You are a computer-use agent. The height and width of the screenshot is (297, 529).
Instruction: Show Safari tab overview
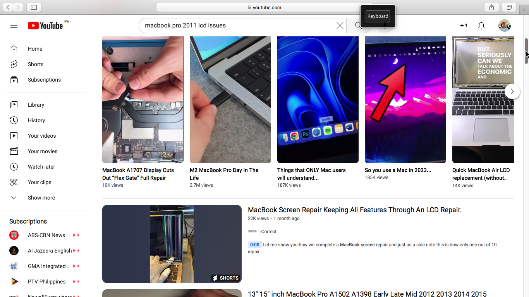click(509, 7)
